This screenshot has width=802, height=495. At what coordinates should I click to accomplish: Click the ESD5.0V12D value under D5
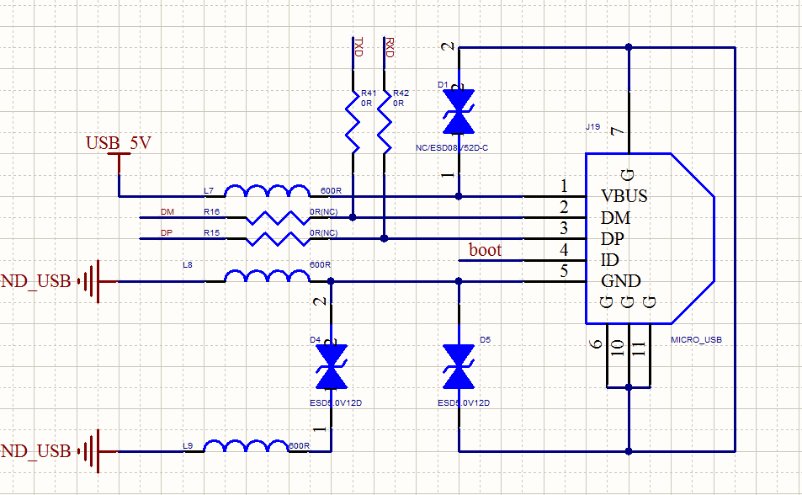coord(464,403)
